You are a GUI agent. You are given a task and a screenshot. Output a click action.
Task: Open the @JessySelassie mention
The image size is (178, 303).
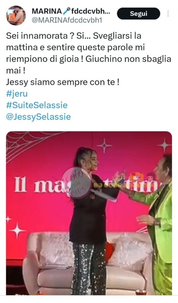coord(38,117)
